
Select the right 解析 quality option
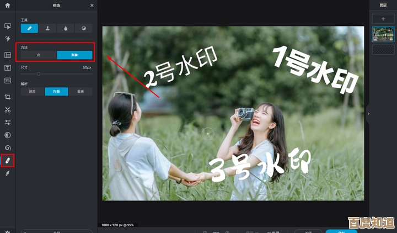(x=81, y=92)
